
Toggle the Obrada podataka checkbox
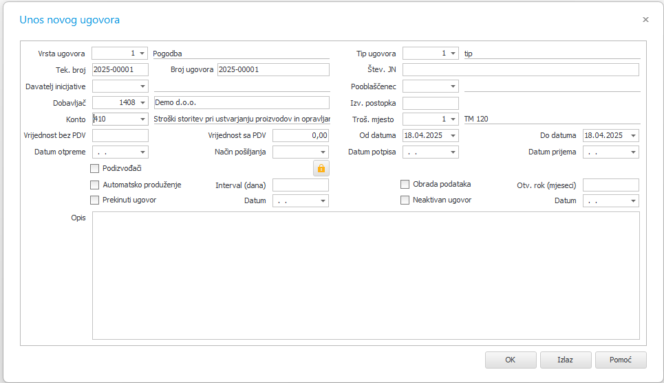405,185
